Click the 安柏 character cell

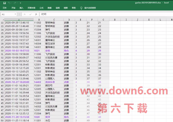point(54,51)
